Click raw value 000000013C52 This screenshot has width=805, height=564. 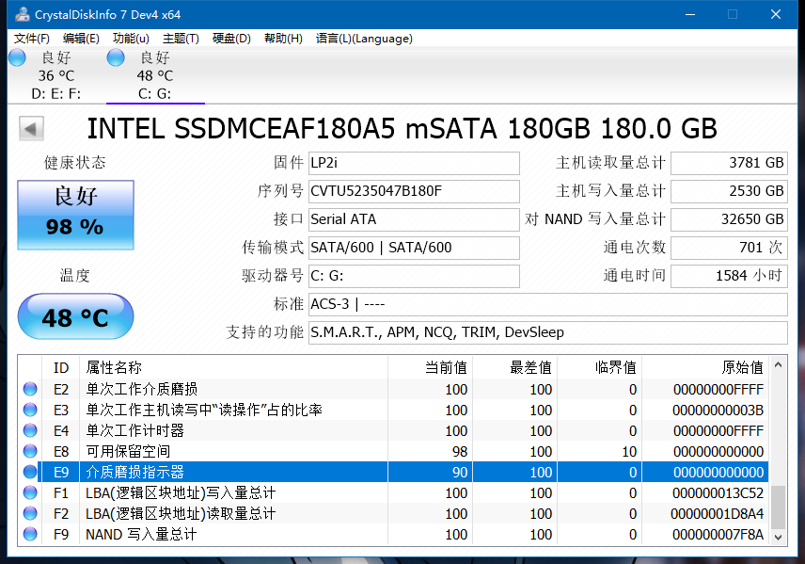pyautogui.click(x=718, y=493)
